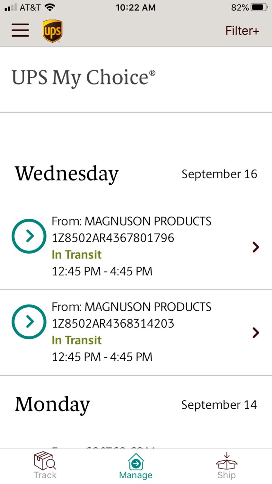This screenshot has width=272, height=484.
Task: Tap teal circle arrow for package 1Z8502AR4368314203
Action: (x=29, y=322)
